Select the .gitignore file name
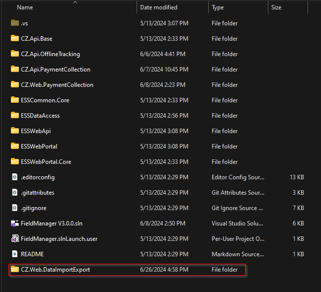Image resolution: width=321 pixels, height=292 pixels. tap(34, 208)
